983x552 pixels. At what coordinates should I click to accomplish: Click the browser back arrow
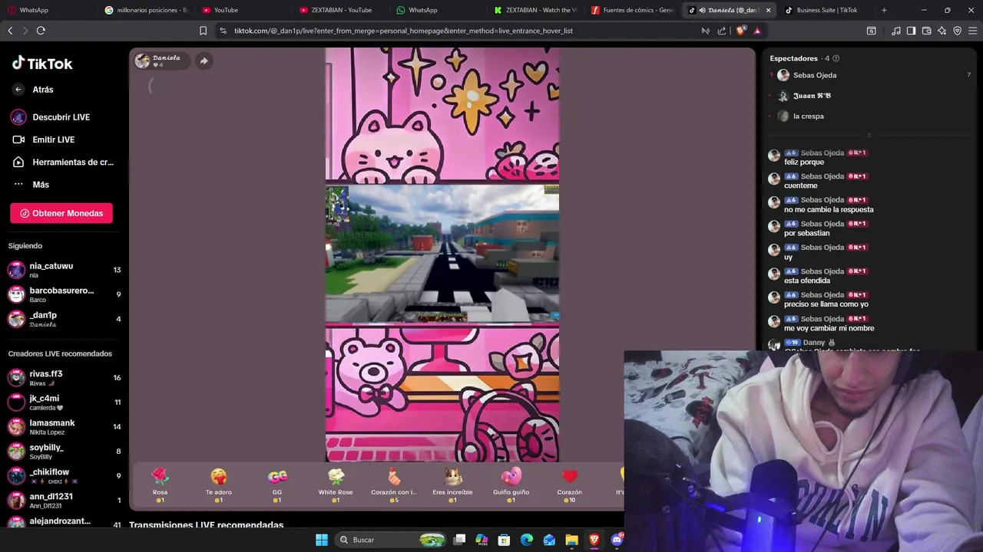(x=10, y=31)
